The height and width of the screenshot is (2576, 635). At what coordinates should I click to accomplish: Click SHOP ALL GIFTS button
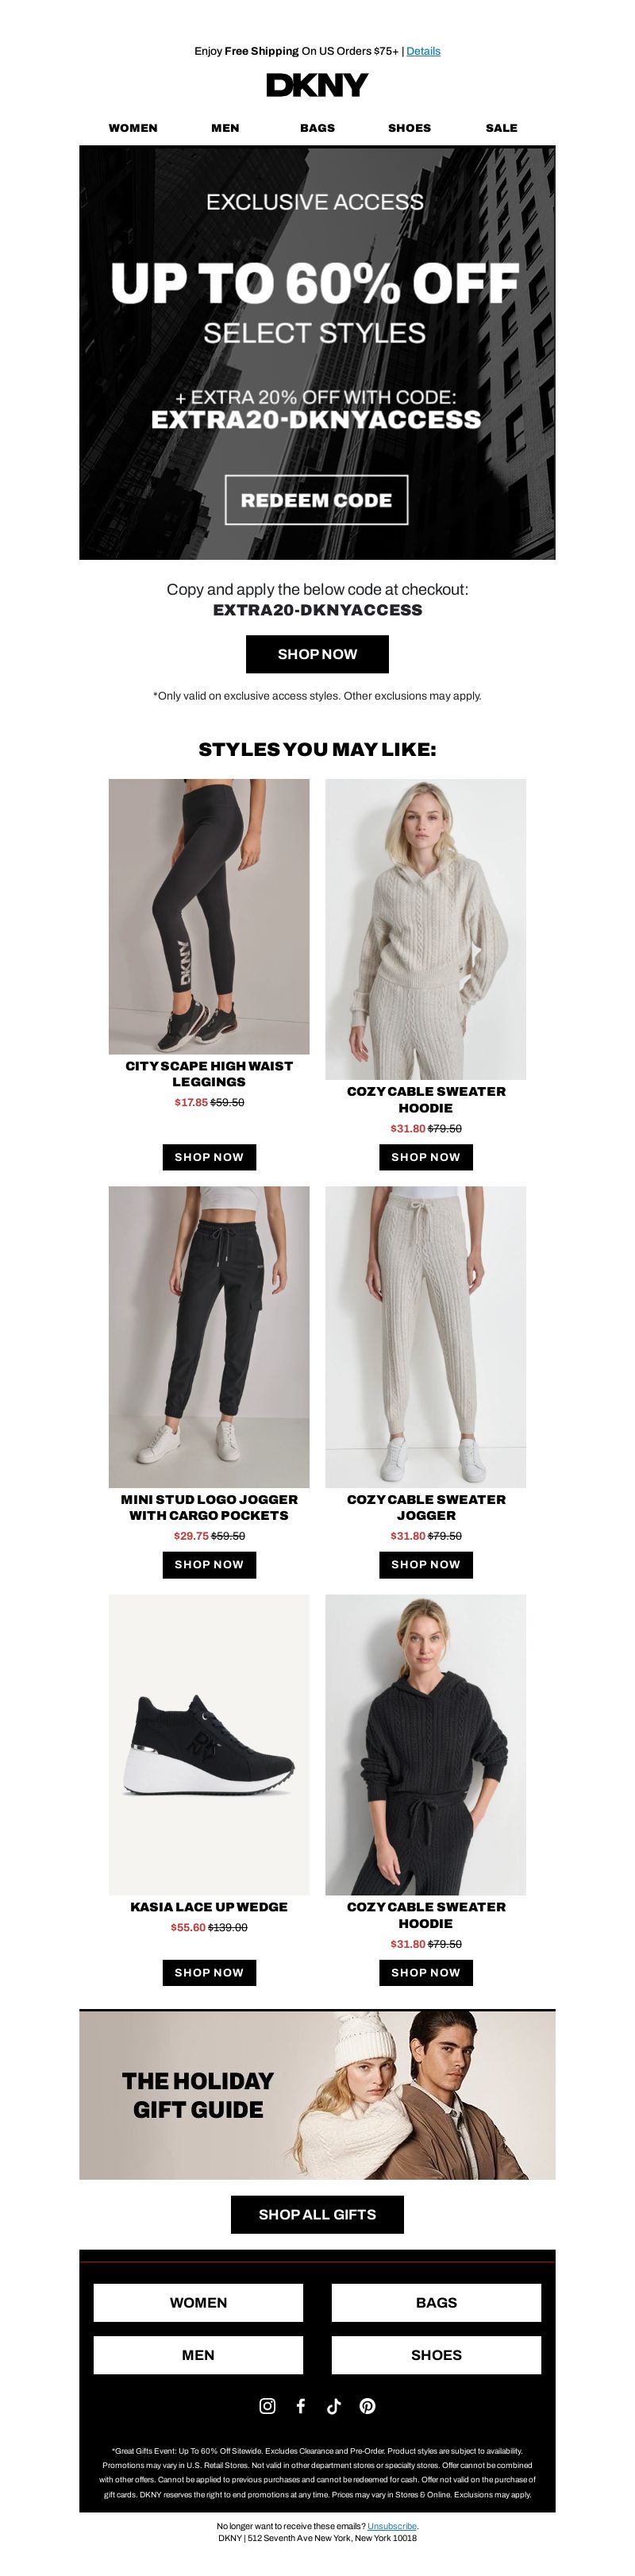pos(317,2214)
